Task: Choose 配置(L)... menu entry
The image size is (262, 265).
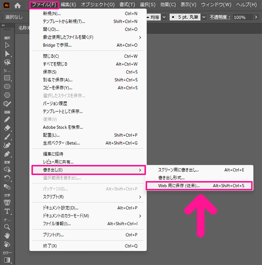Action: [88, 135]
